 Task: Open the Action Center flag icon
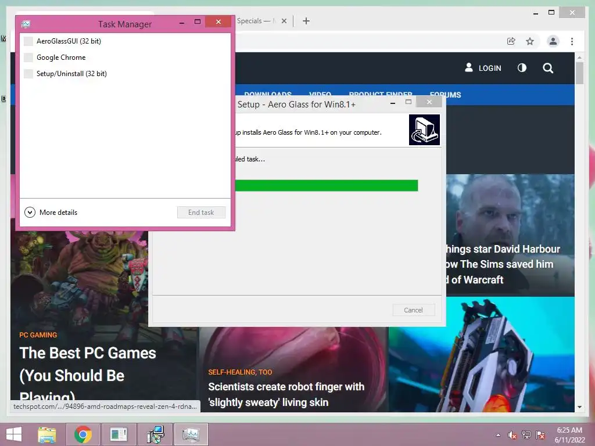540,435
